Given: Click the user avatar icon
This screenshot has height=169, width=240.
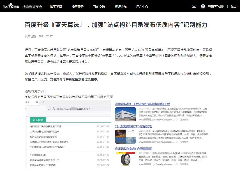Looking at the screenshot, I should (203, 6).
